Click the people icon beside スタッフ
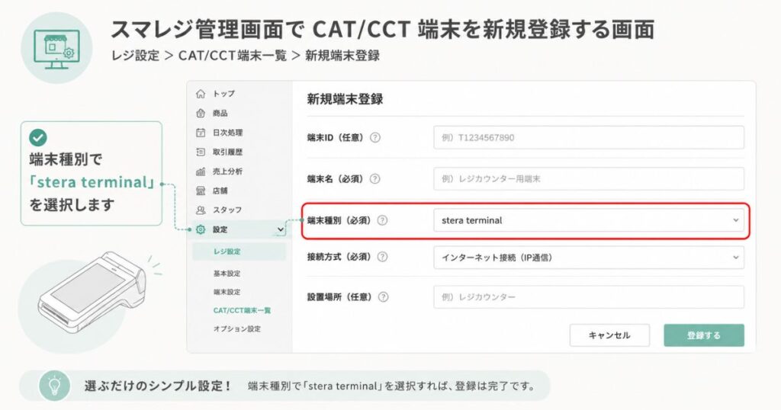 tap(201, 210)
